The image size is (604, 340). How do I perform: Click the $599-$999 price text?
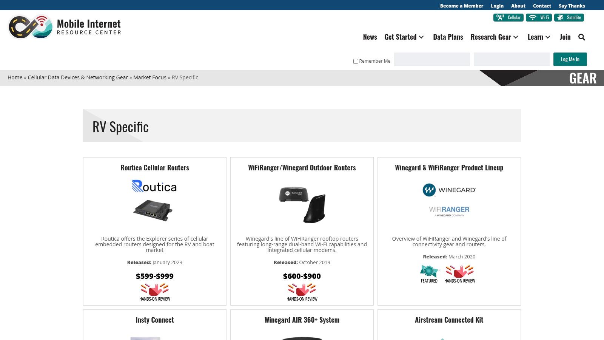tap(155, 276)
